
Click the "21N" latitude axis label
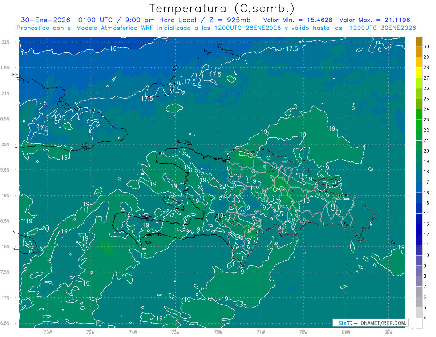[6, 93]
